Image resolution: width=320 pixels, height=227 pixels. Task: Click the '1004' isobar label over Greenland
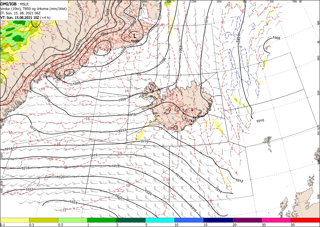pyautogui.click(x=104, y=34)
